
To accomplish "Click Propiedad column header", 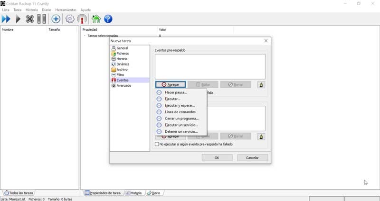I will [x=119, y=29].
